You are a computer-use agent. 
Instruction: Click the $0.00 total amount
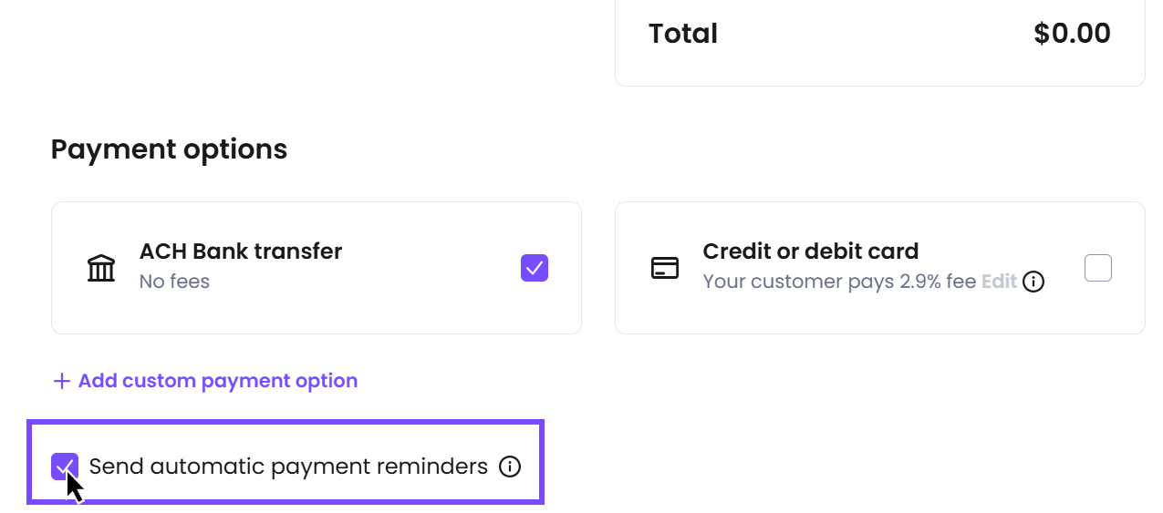click(x=1073, y=34)
